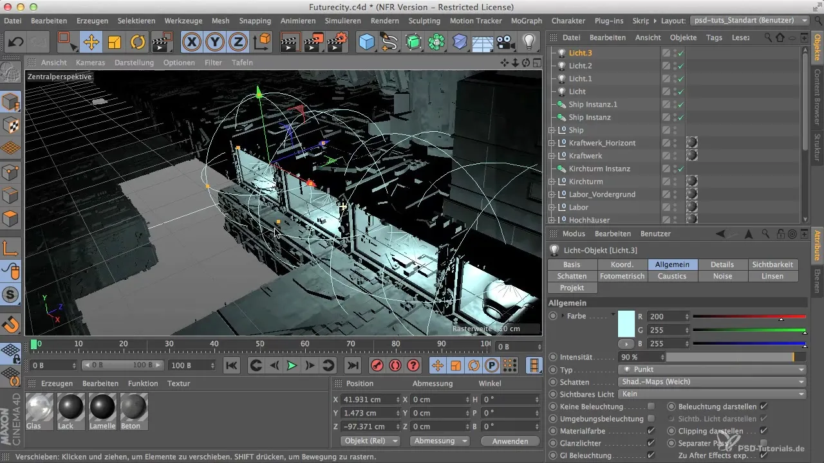Viewport: 824px width, 463px height.
Task: Click the coordinate system cube icon
Action: click(263, 42)
